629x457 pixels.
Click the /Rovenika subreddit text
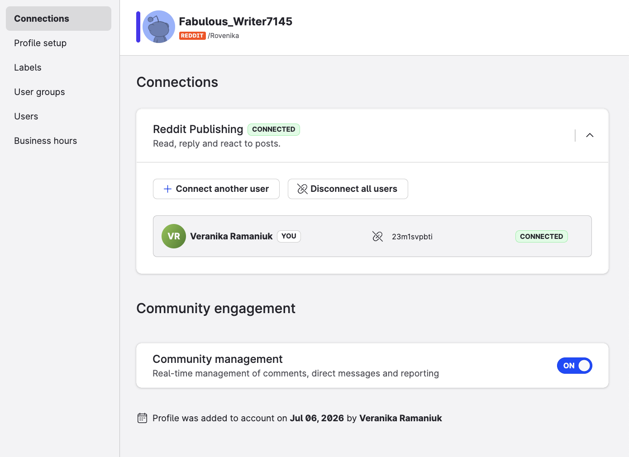(224, 36)
